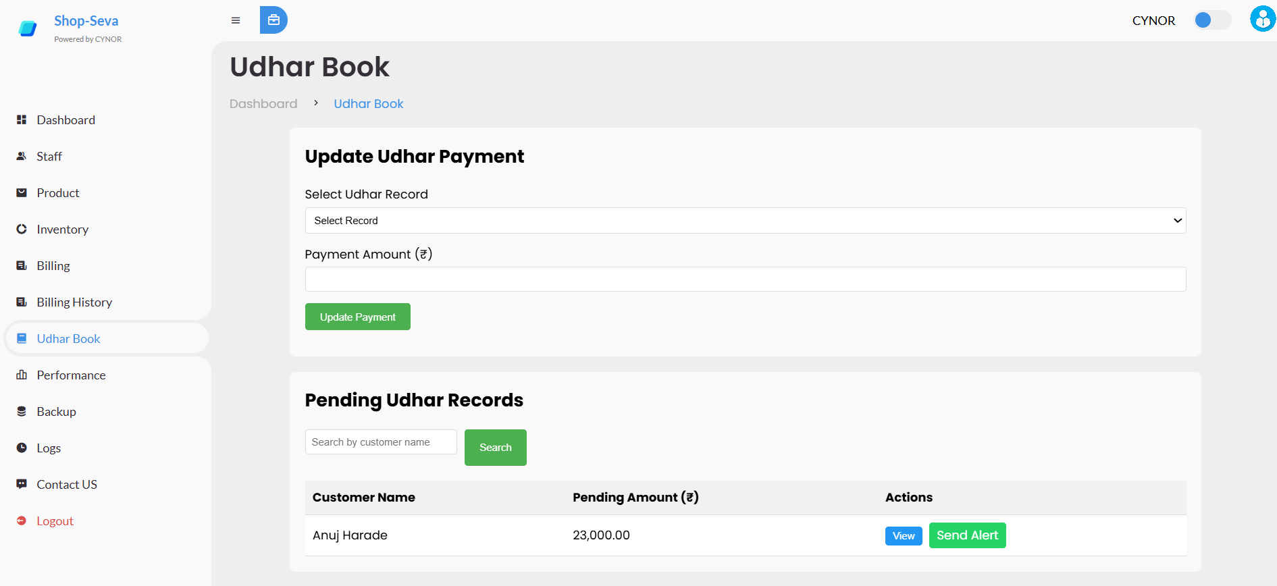Open the user profile avatar icon
The image size is (1277, 586).
[1262, 19]
